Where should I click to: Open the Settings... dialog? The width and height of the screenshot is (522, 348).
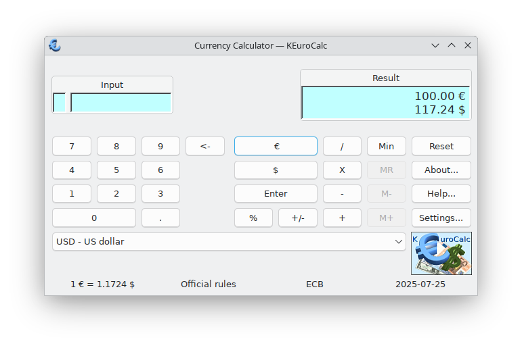coord(441,218)
